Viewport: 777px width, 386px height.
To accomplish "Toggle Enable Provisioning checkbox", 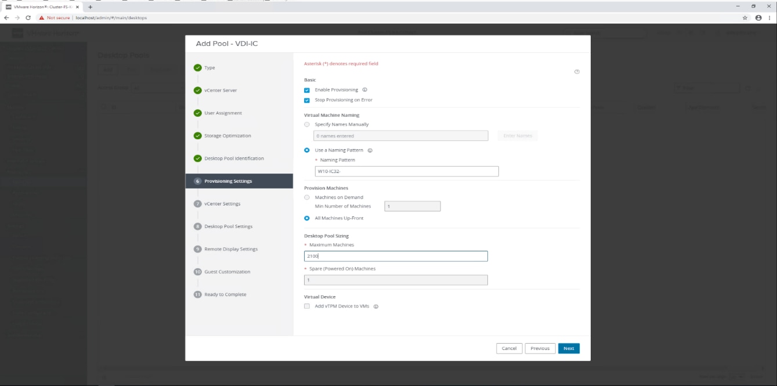I will point(307,90).
